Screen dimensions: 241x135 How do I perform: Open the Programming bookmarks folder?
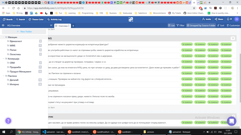point(86,13)
